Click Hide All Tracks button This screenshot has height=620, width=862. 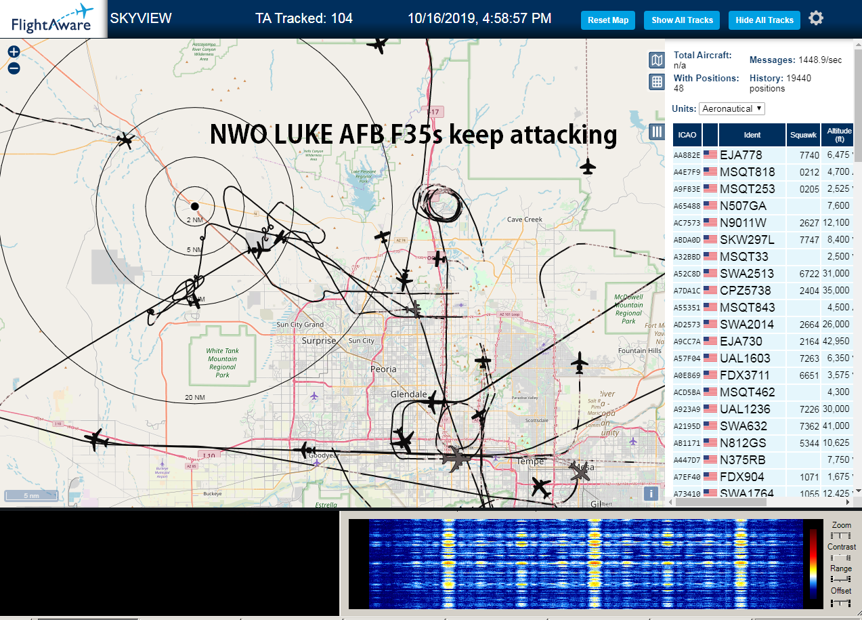click(x=764, y=20)
